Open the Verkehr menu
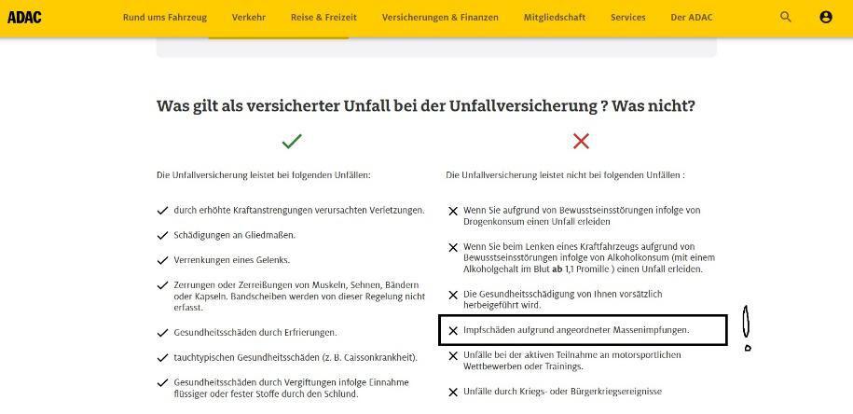The width and height of the screenshot is (853, 414). (249, 17)
